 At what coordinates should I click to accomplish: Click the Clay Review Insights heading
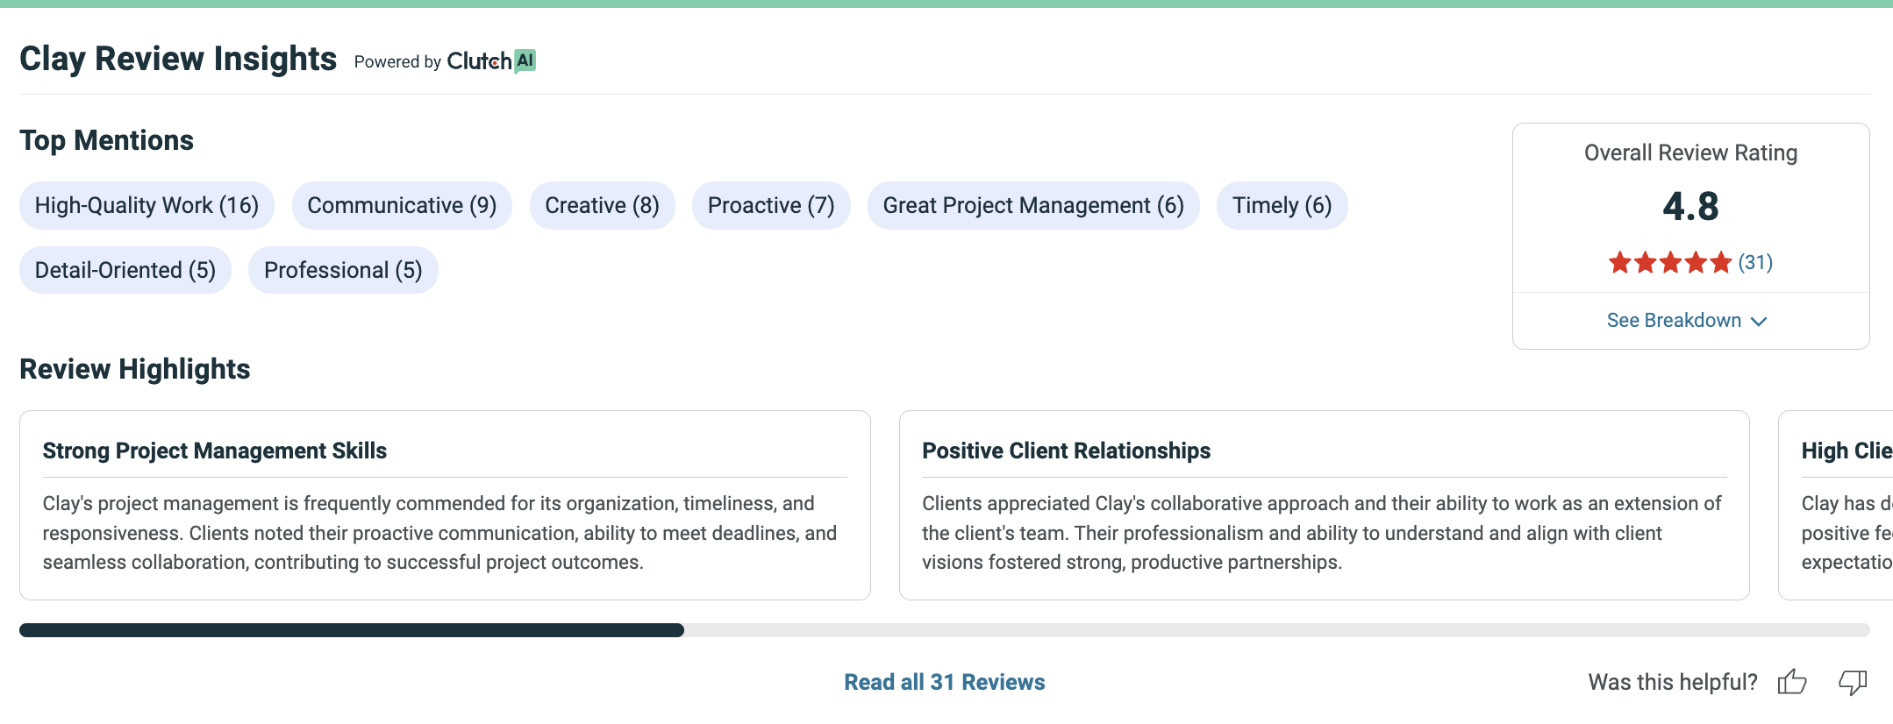tap(178, 59)
